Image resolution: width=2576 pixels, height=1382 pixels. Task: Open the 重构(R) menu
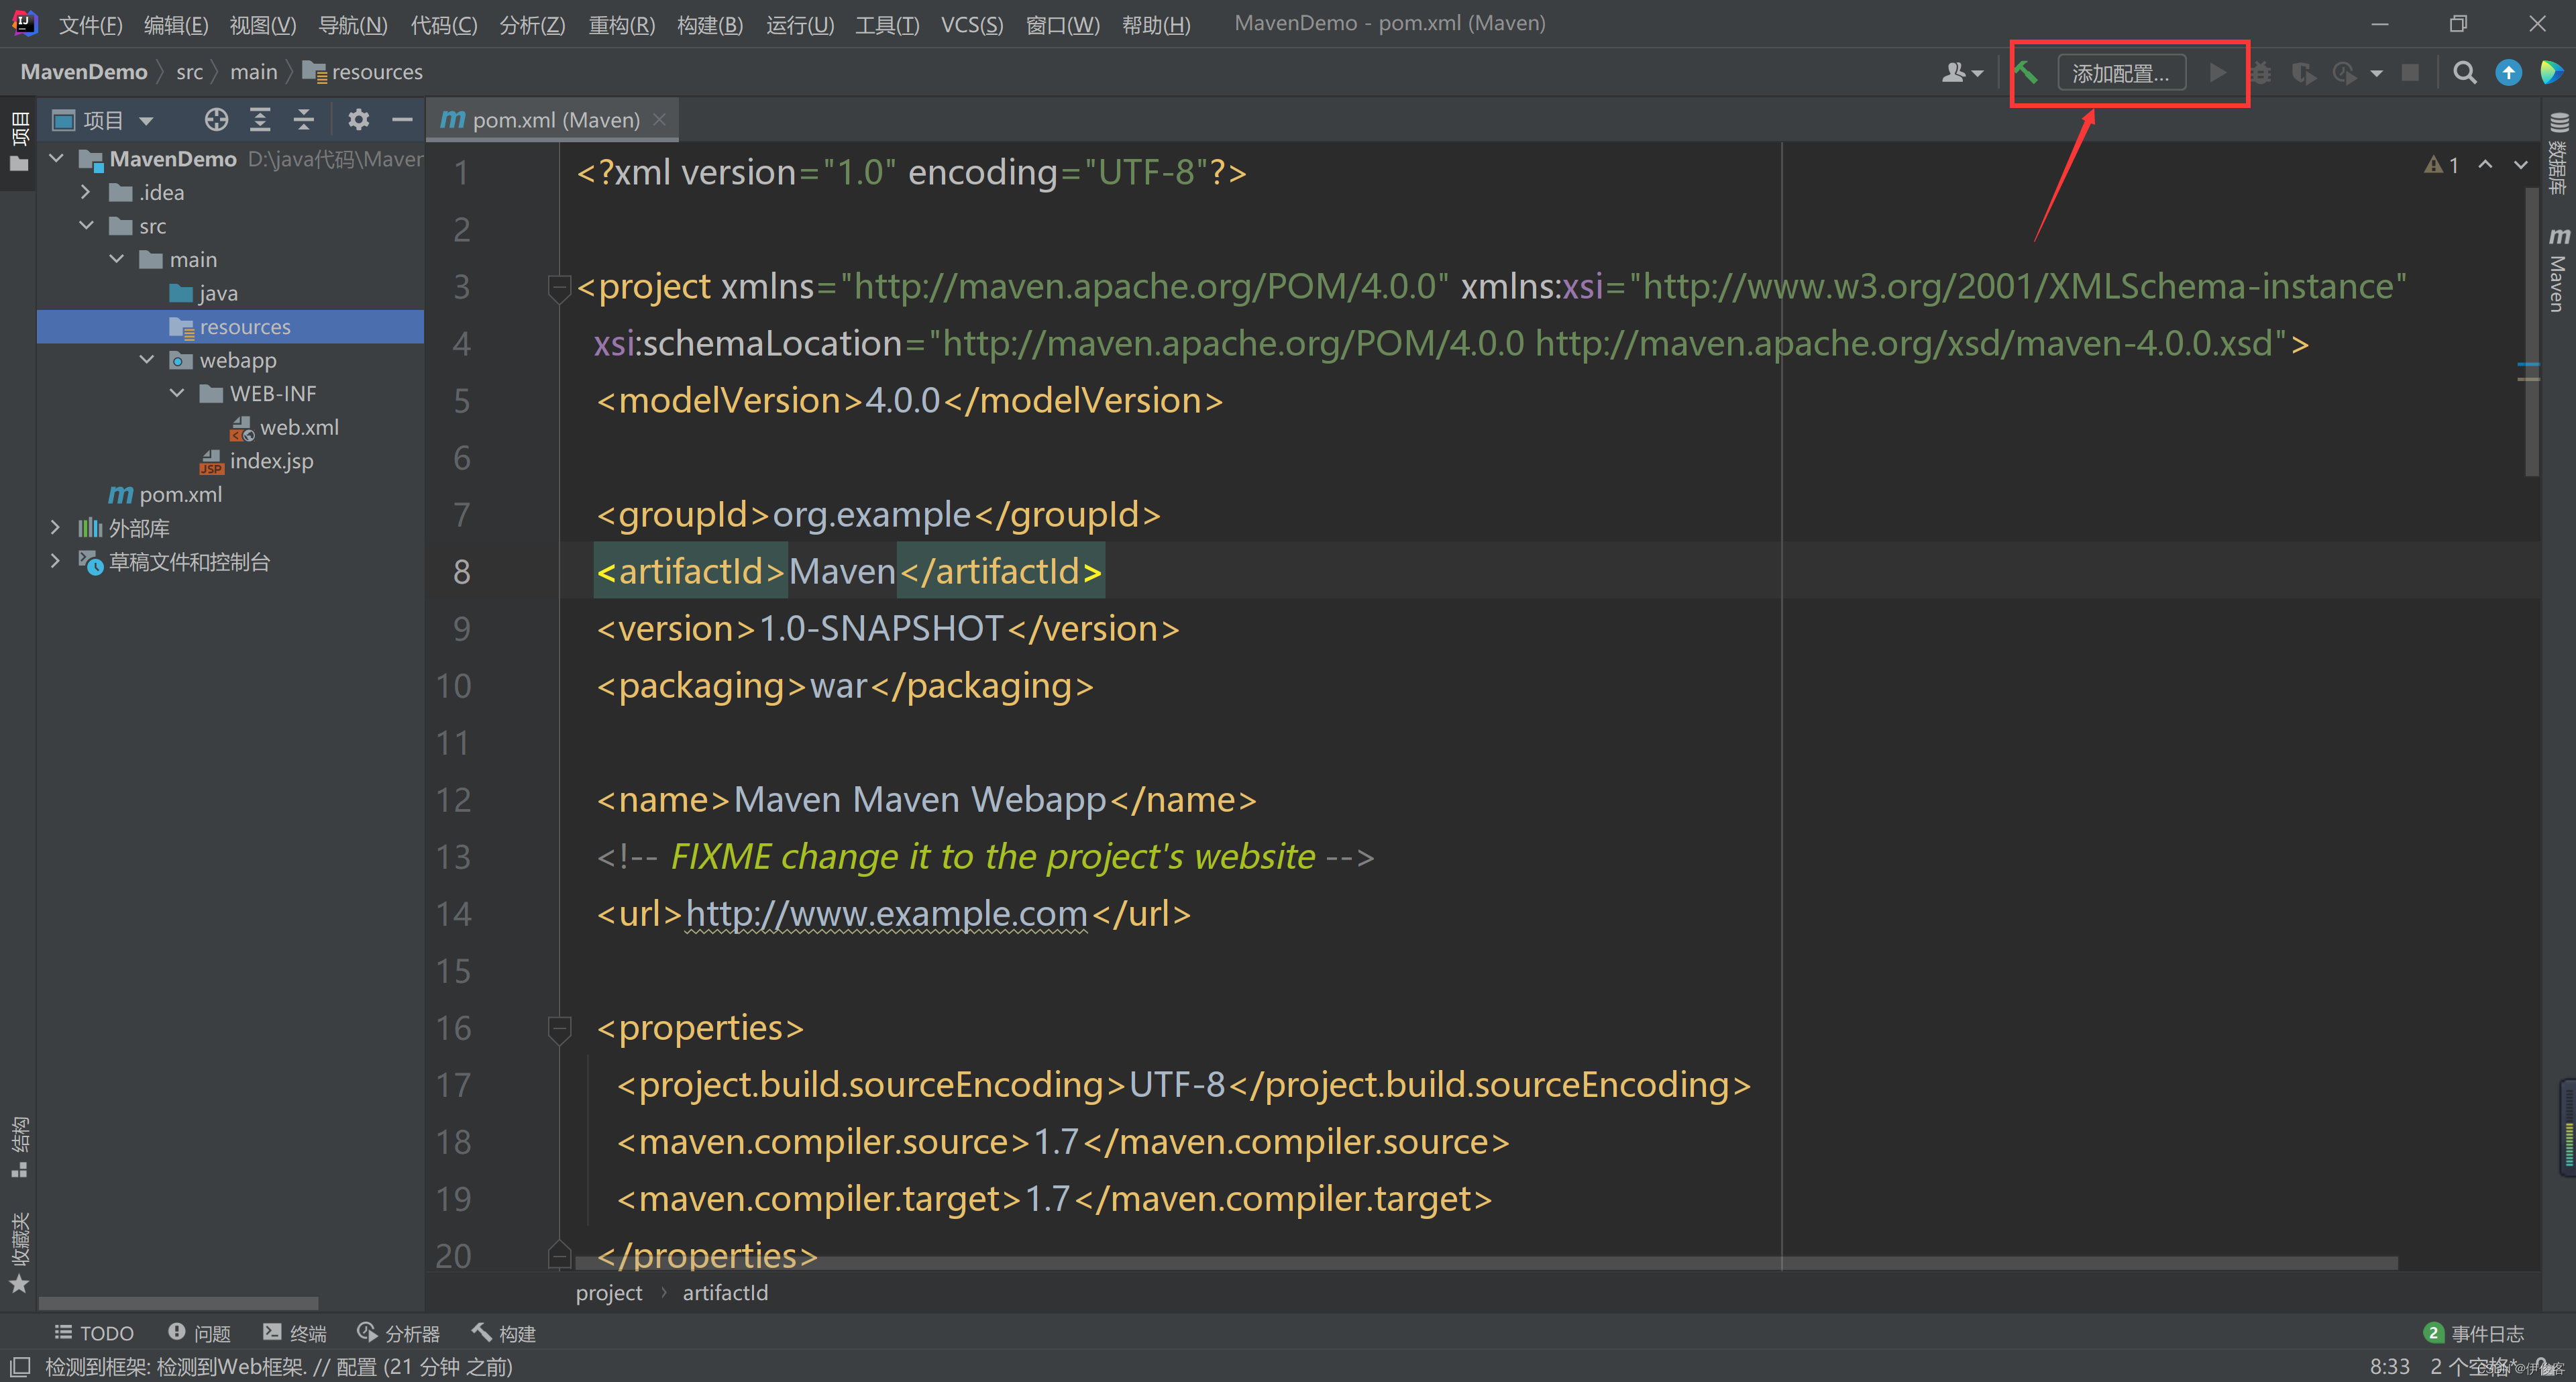pos(621,24)
